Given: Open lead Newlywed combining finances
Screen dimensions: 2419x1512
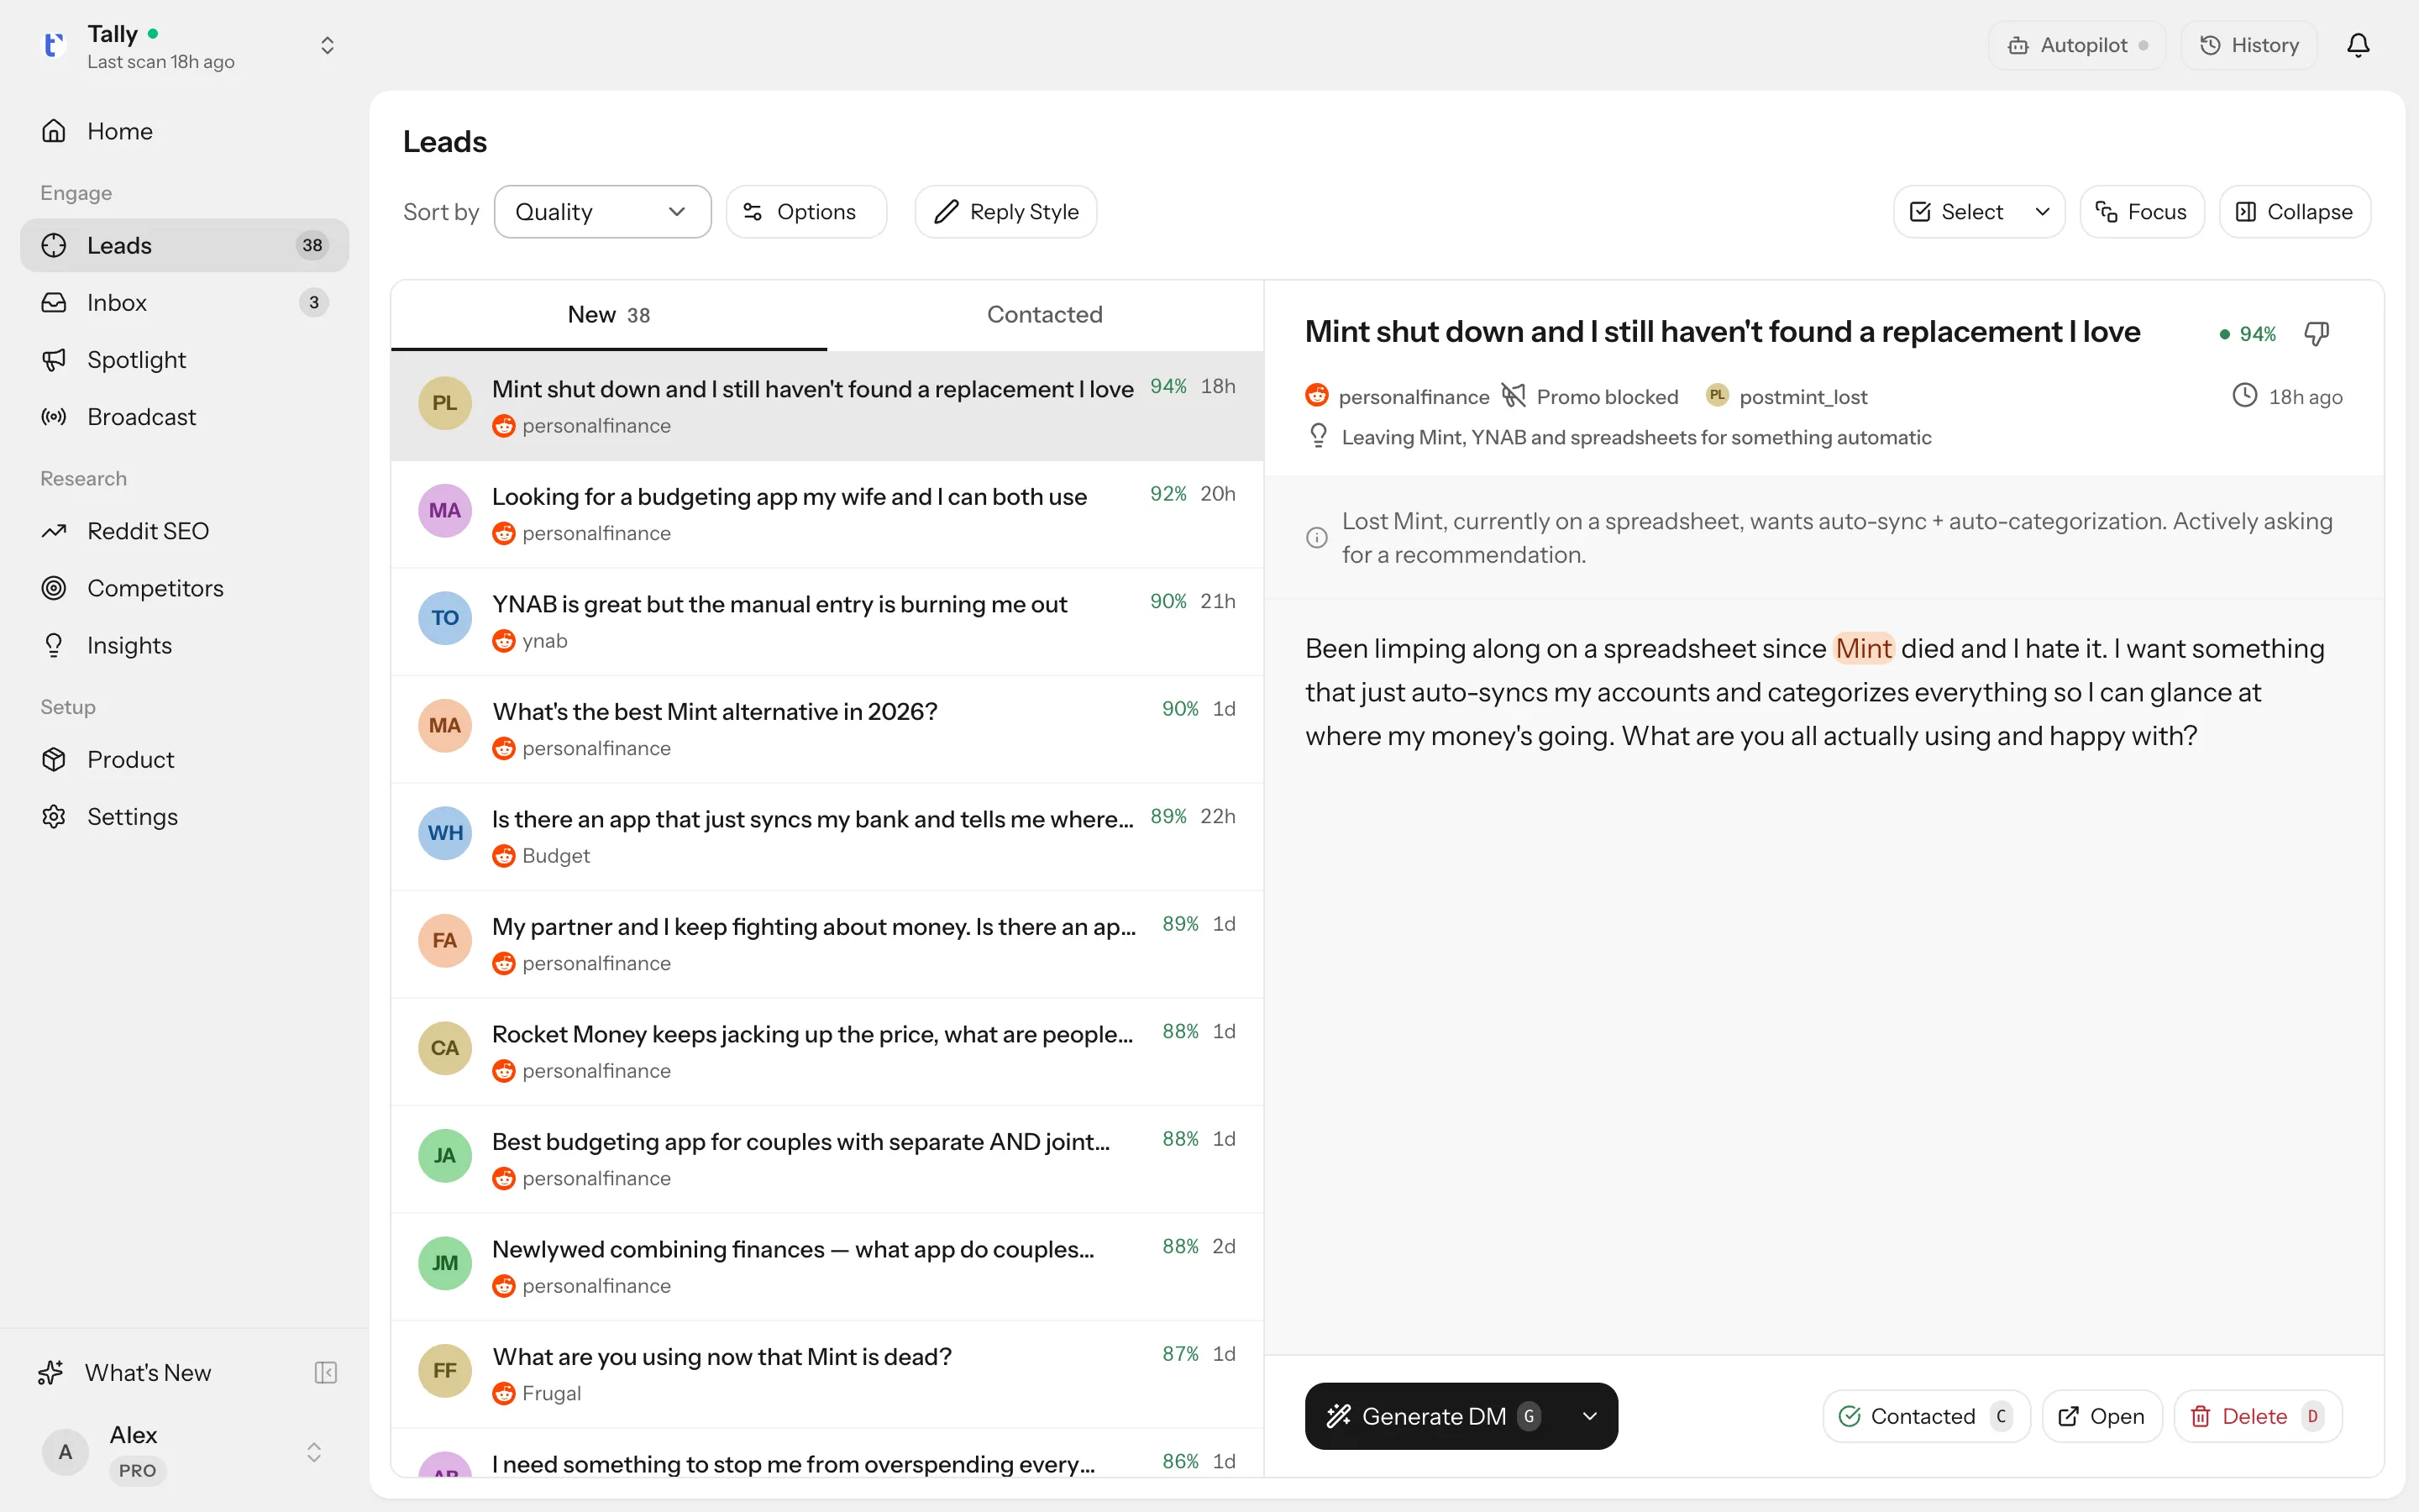Looking at the screenshot, I should (x=826, y=1266).
